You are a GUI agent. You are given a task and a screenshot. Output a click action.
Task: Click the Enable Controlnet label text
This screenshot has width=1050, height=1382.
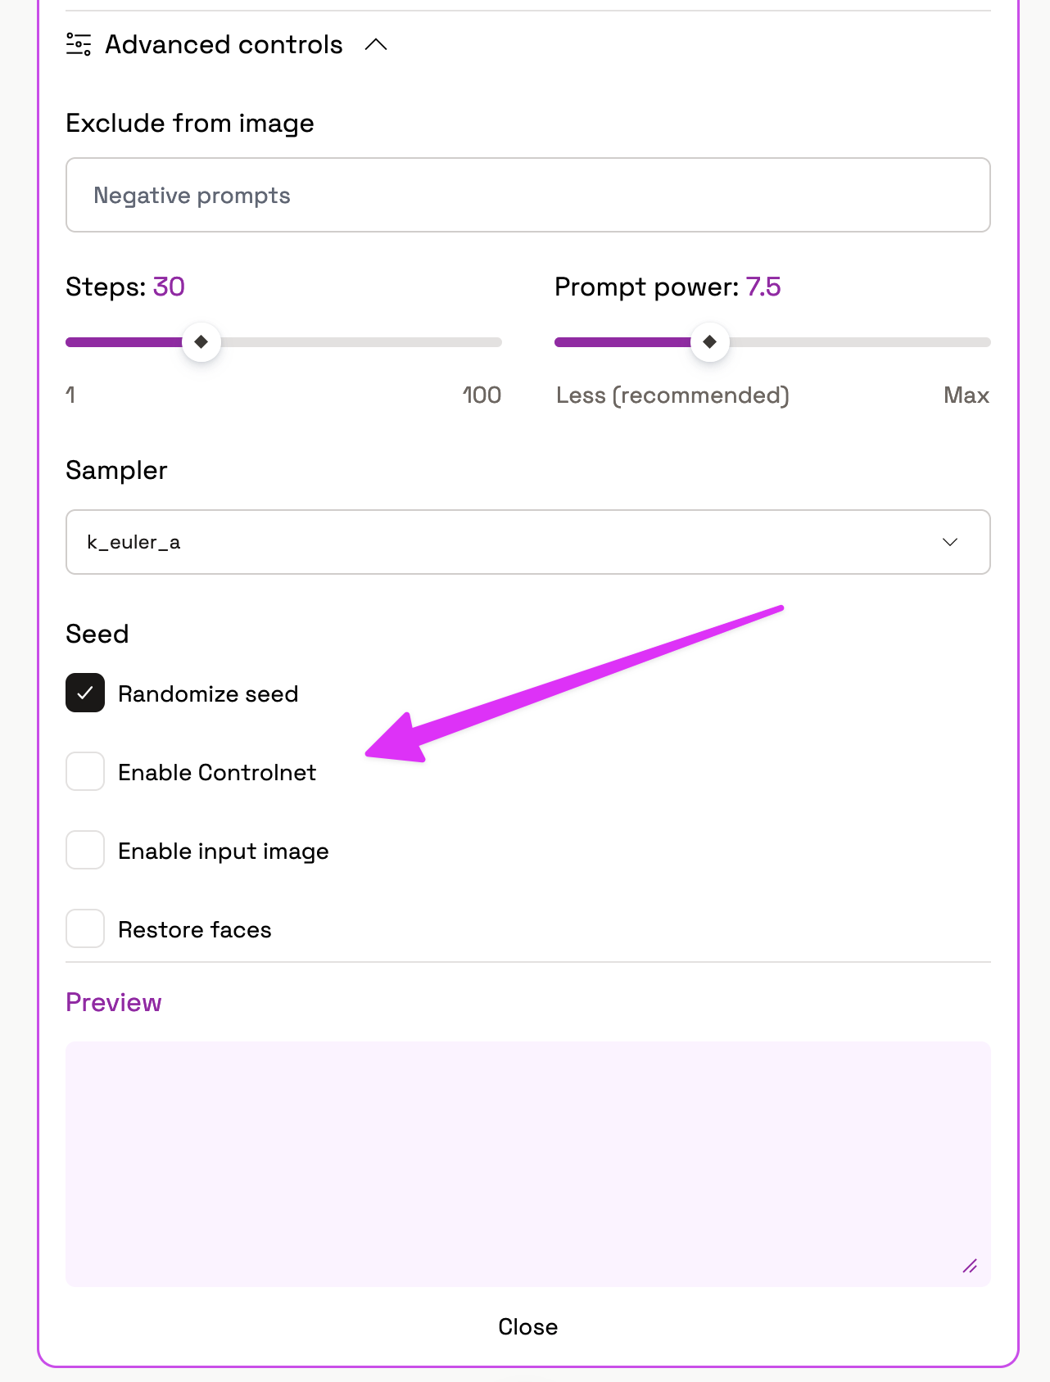point(217,772)
